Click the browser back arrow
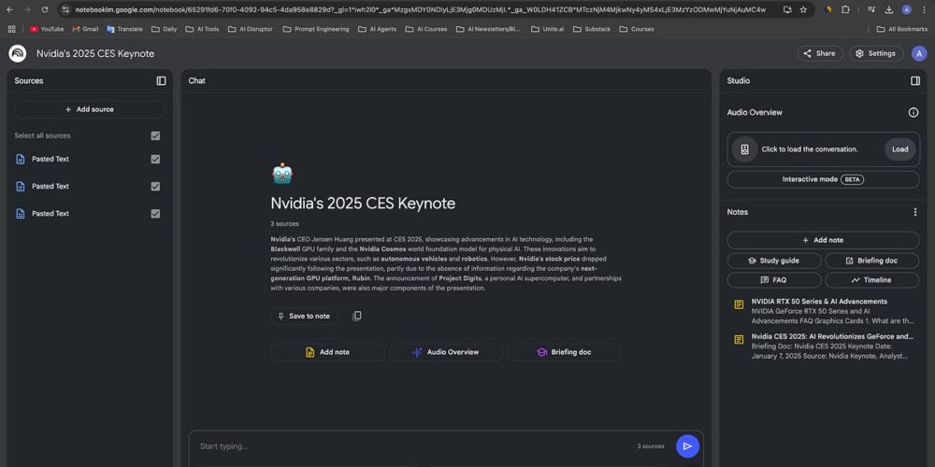Viewport: 935px width, 467px height. pyautogui.click(x=9, y=9)
